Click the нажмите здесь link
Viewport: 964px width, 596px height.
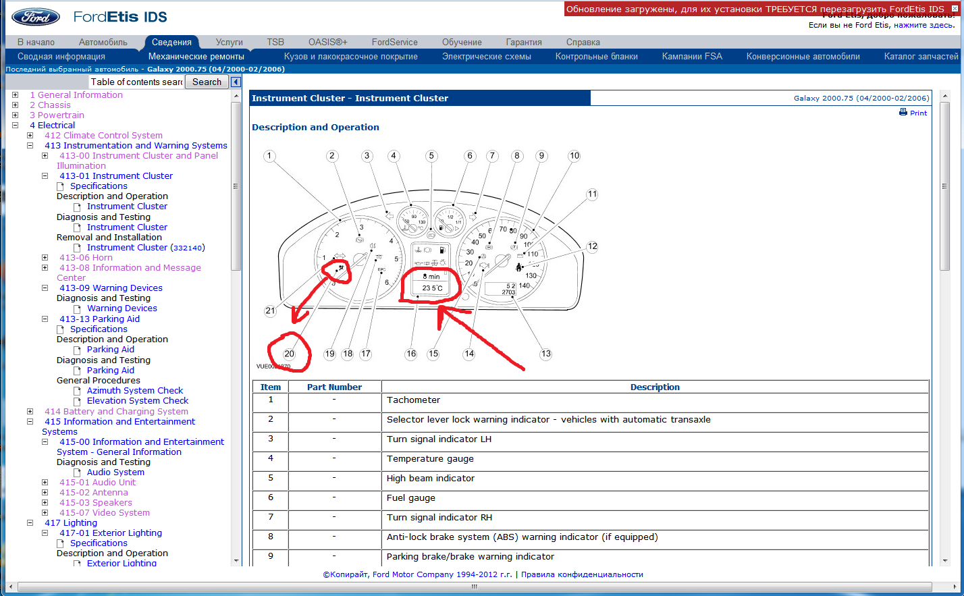[x=924, y=25]
